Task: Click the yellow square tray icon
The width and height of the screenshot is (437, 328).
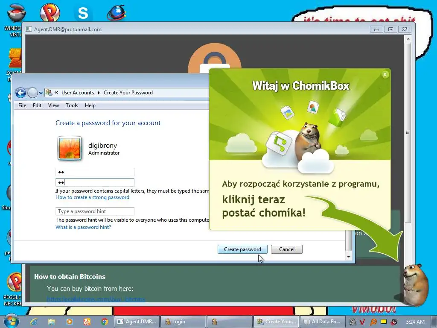Action: tap(384, 322)
